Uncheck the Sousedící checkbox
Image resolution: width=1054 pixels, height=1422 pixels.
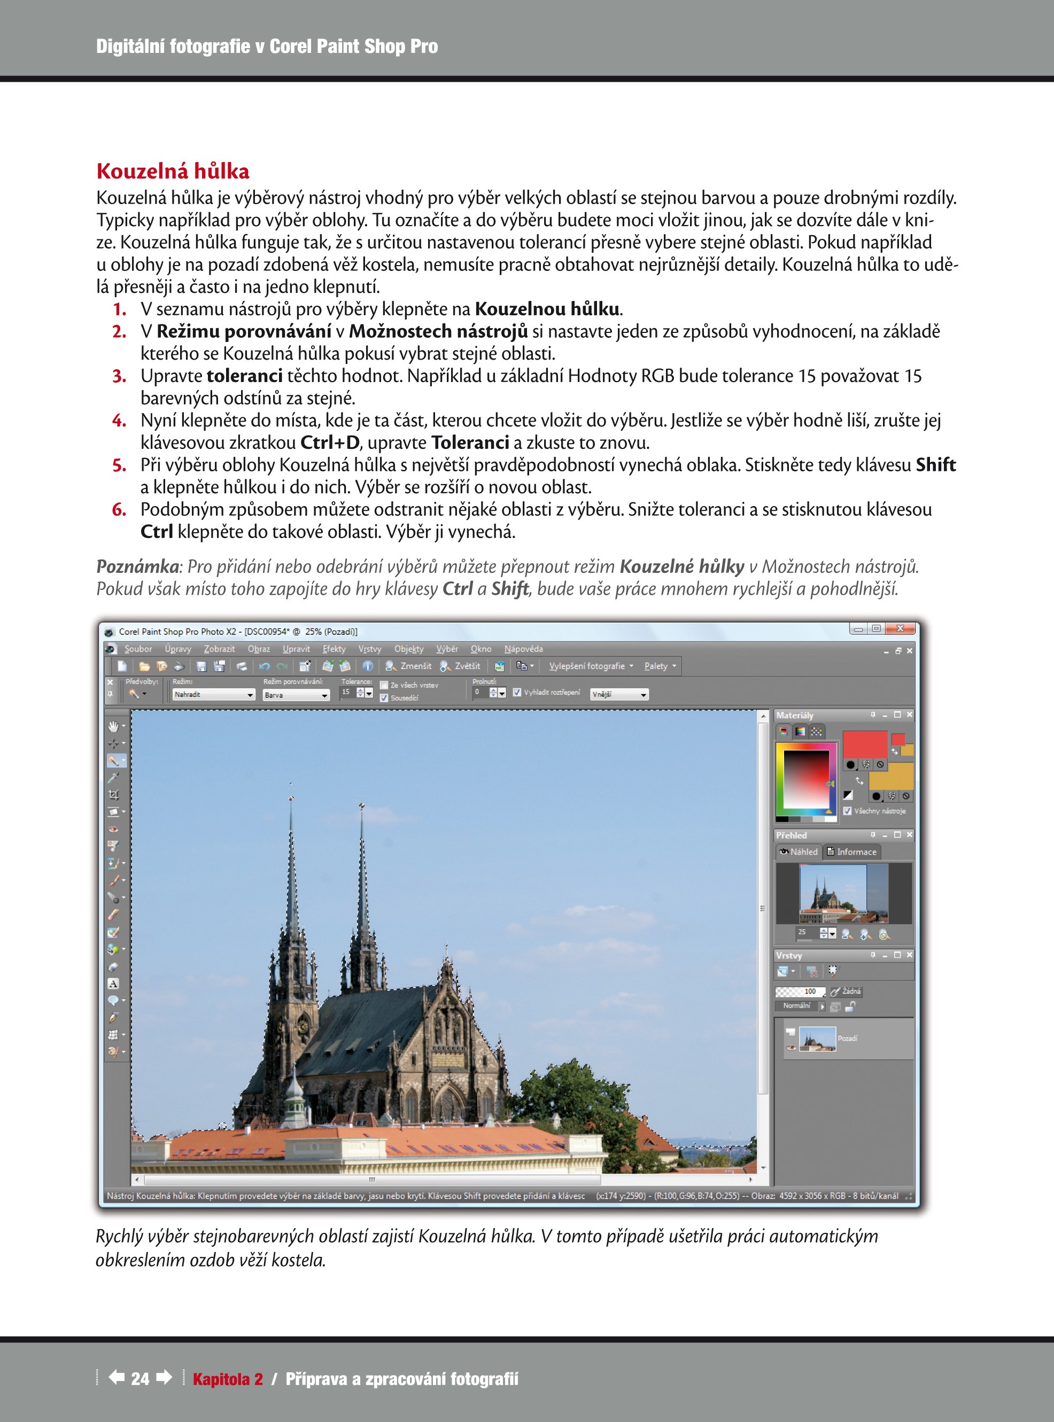coord(384,698)
